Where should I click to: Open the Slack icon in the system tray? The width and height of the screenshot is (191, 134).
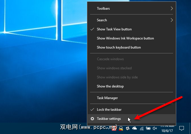click(x=128, y=128)
